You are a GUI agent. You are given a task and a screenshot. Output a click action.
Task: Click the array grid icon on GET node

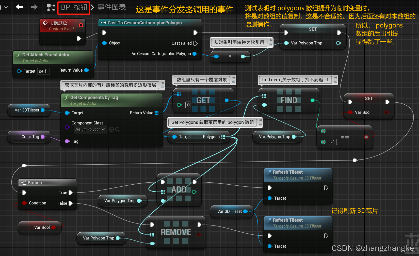coord(179,94)
